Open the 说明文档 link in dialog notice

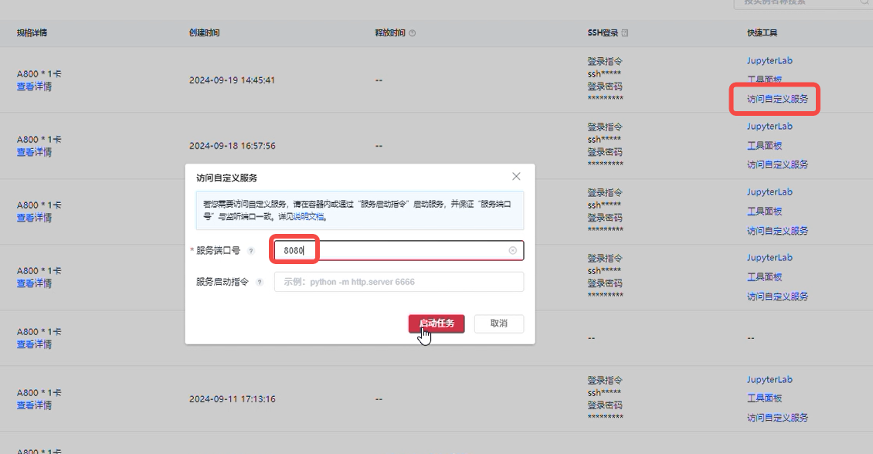pyautogui.click(x=309, y=217)
